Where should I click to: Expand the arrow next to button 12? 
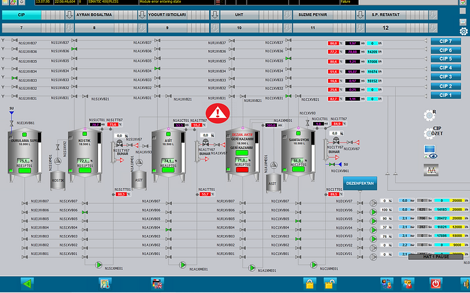pos(433,28)
